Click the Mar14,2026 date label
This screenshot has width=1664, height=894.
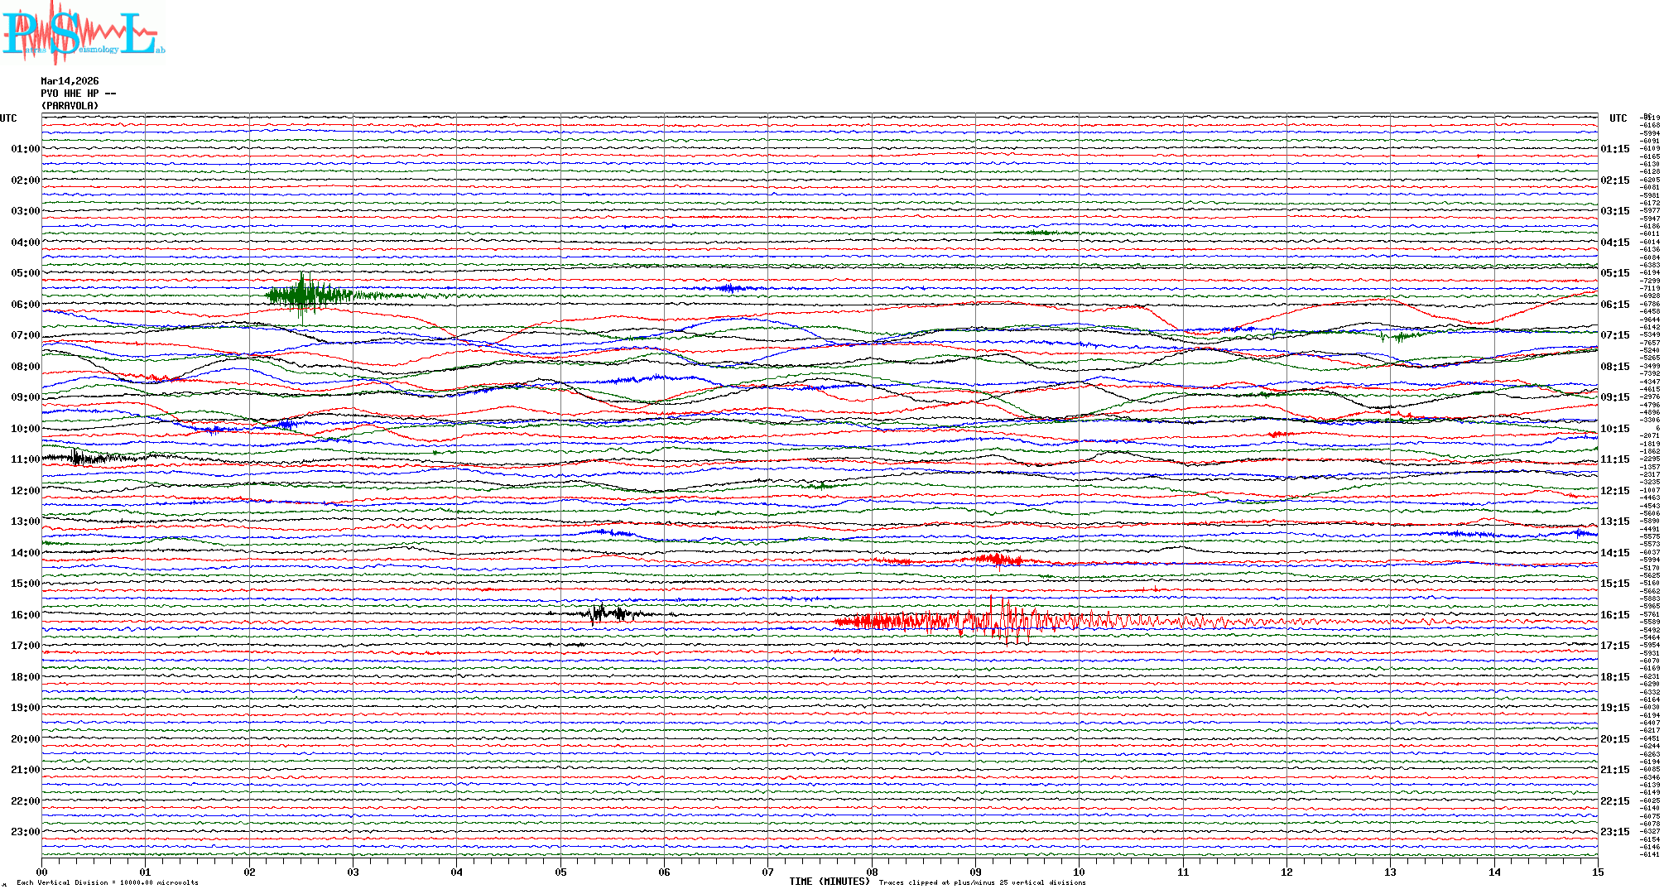[70, 81]
